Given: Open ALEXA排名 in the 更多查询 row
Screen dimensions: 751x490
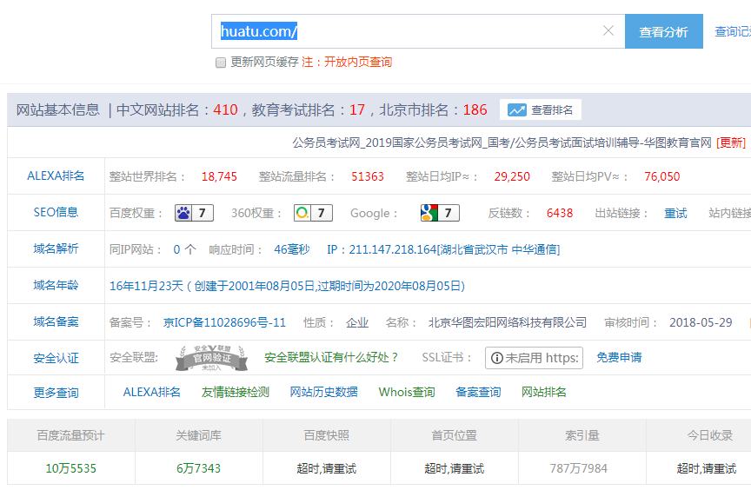Looking at the screenshot, I should [151, 392].
